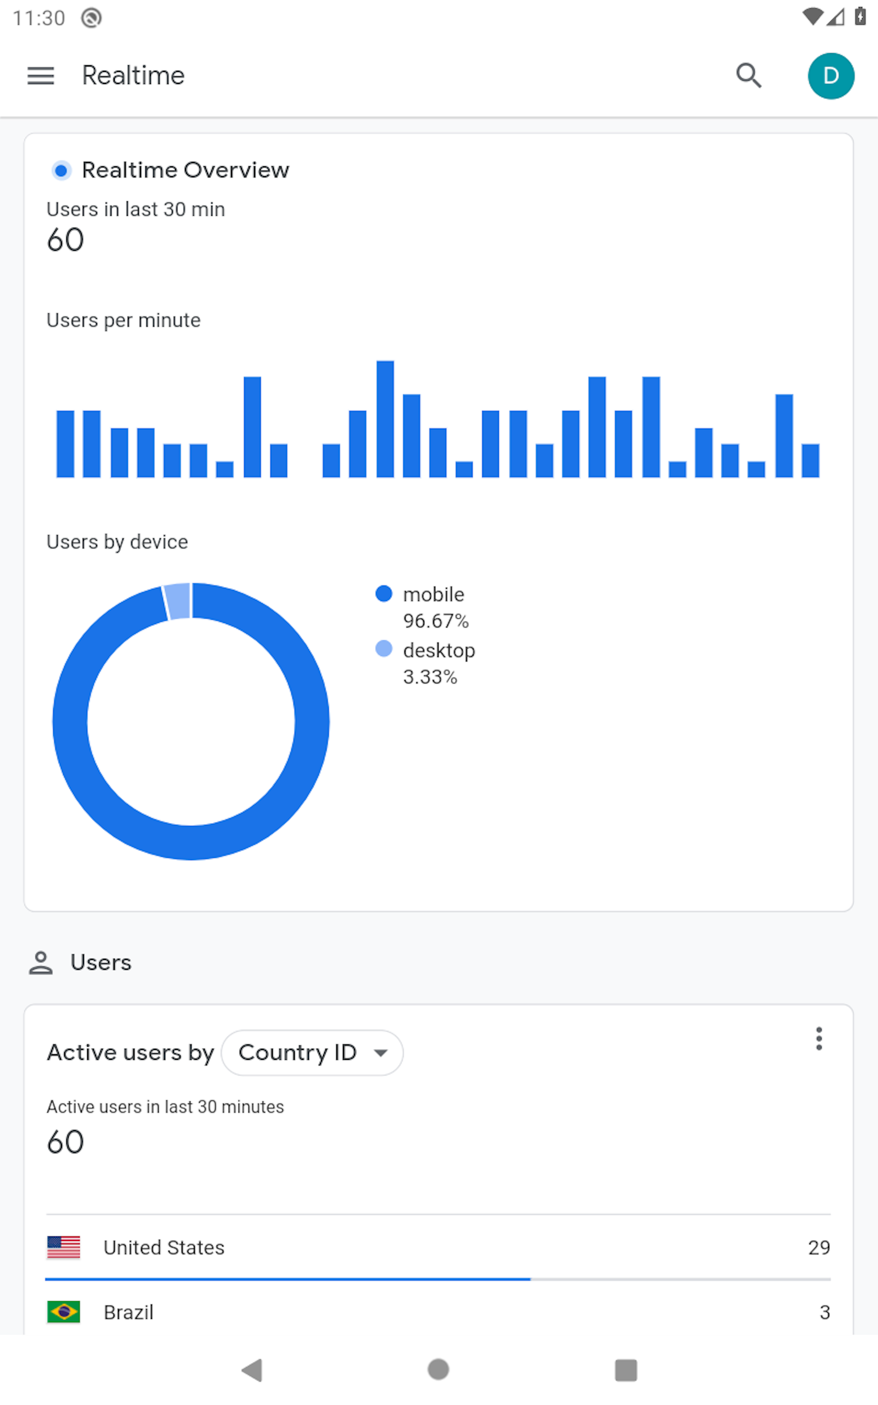Viewport: 878px width, 1405px height.
Task: Tap the Realtime page title
Action: [x=133, y=76]
